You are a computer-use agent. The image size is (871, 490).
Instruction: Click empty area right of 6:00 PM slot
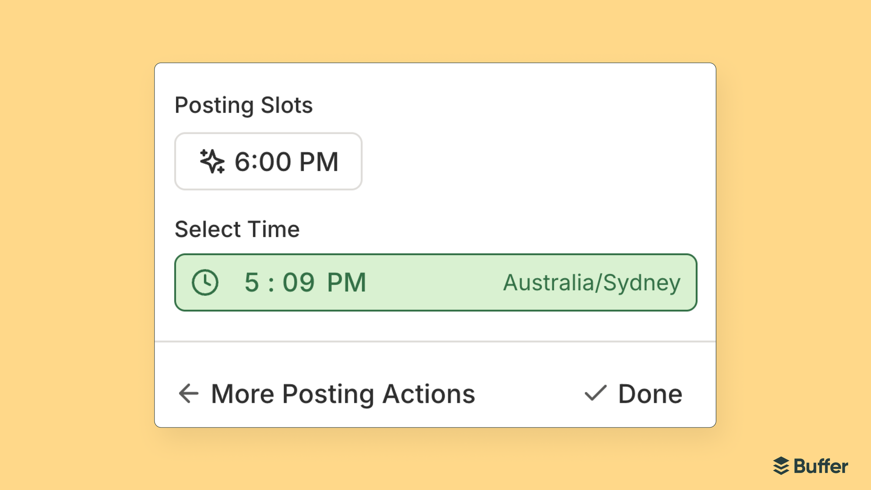523,162
